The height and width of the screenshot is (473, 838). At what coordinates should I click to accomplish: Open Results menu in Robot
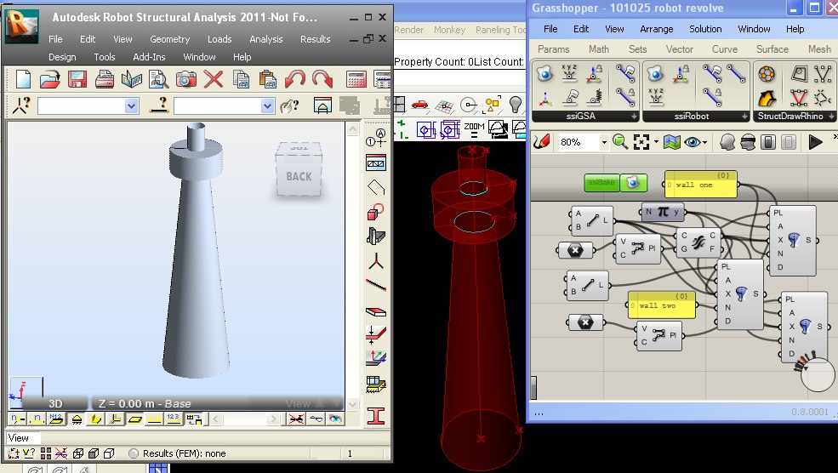pos(316,39)
